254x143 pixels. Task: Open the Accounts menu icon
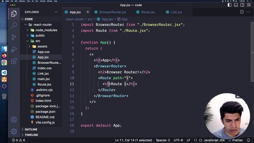coord(14,120)
